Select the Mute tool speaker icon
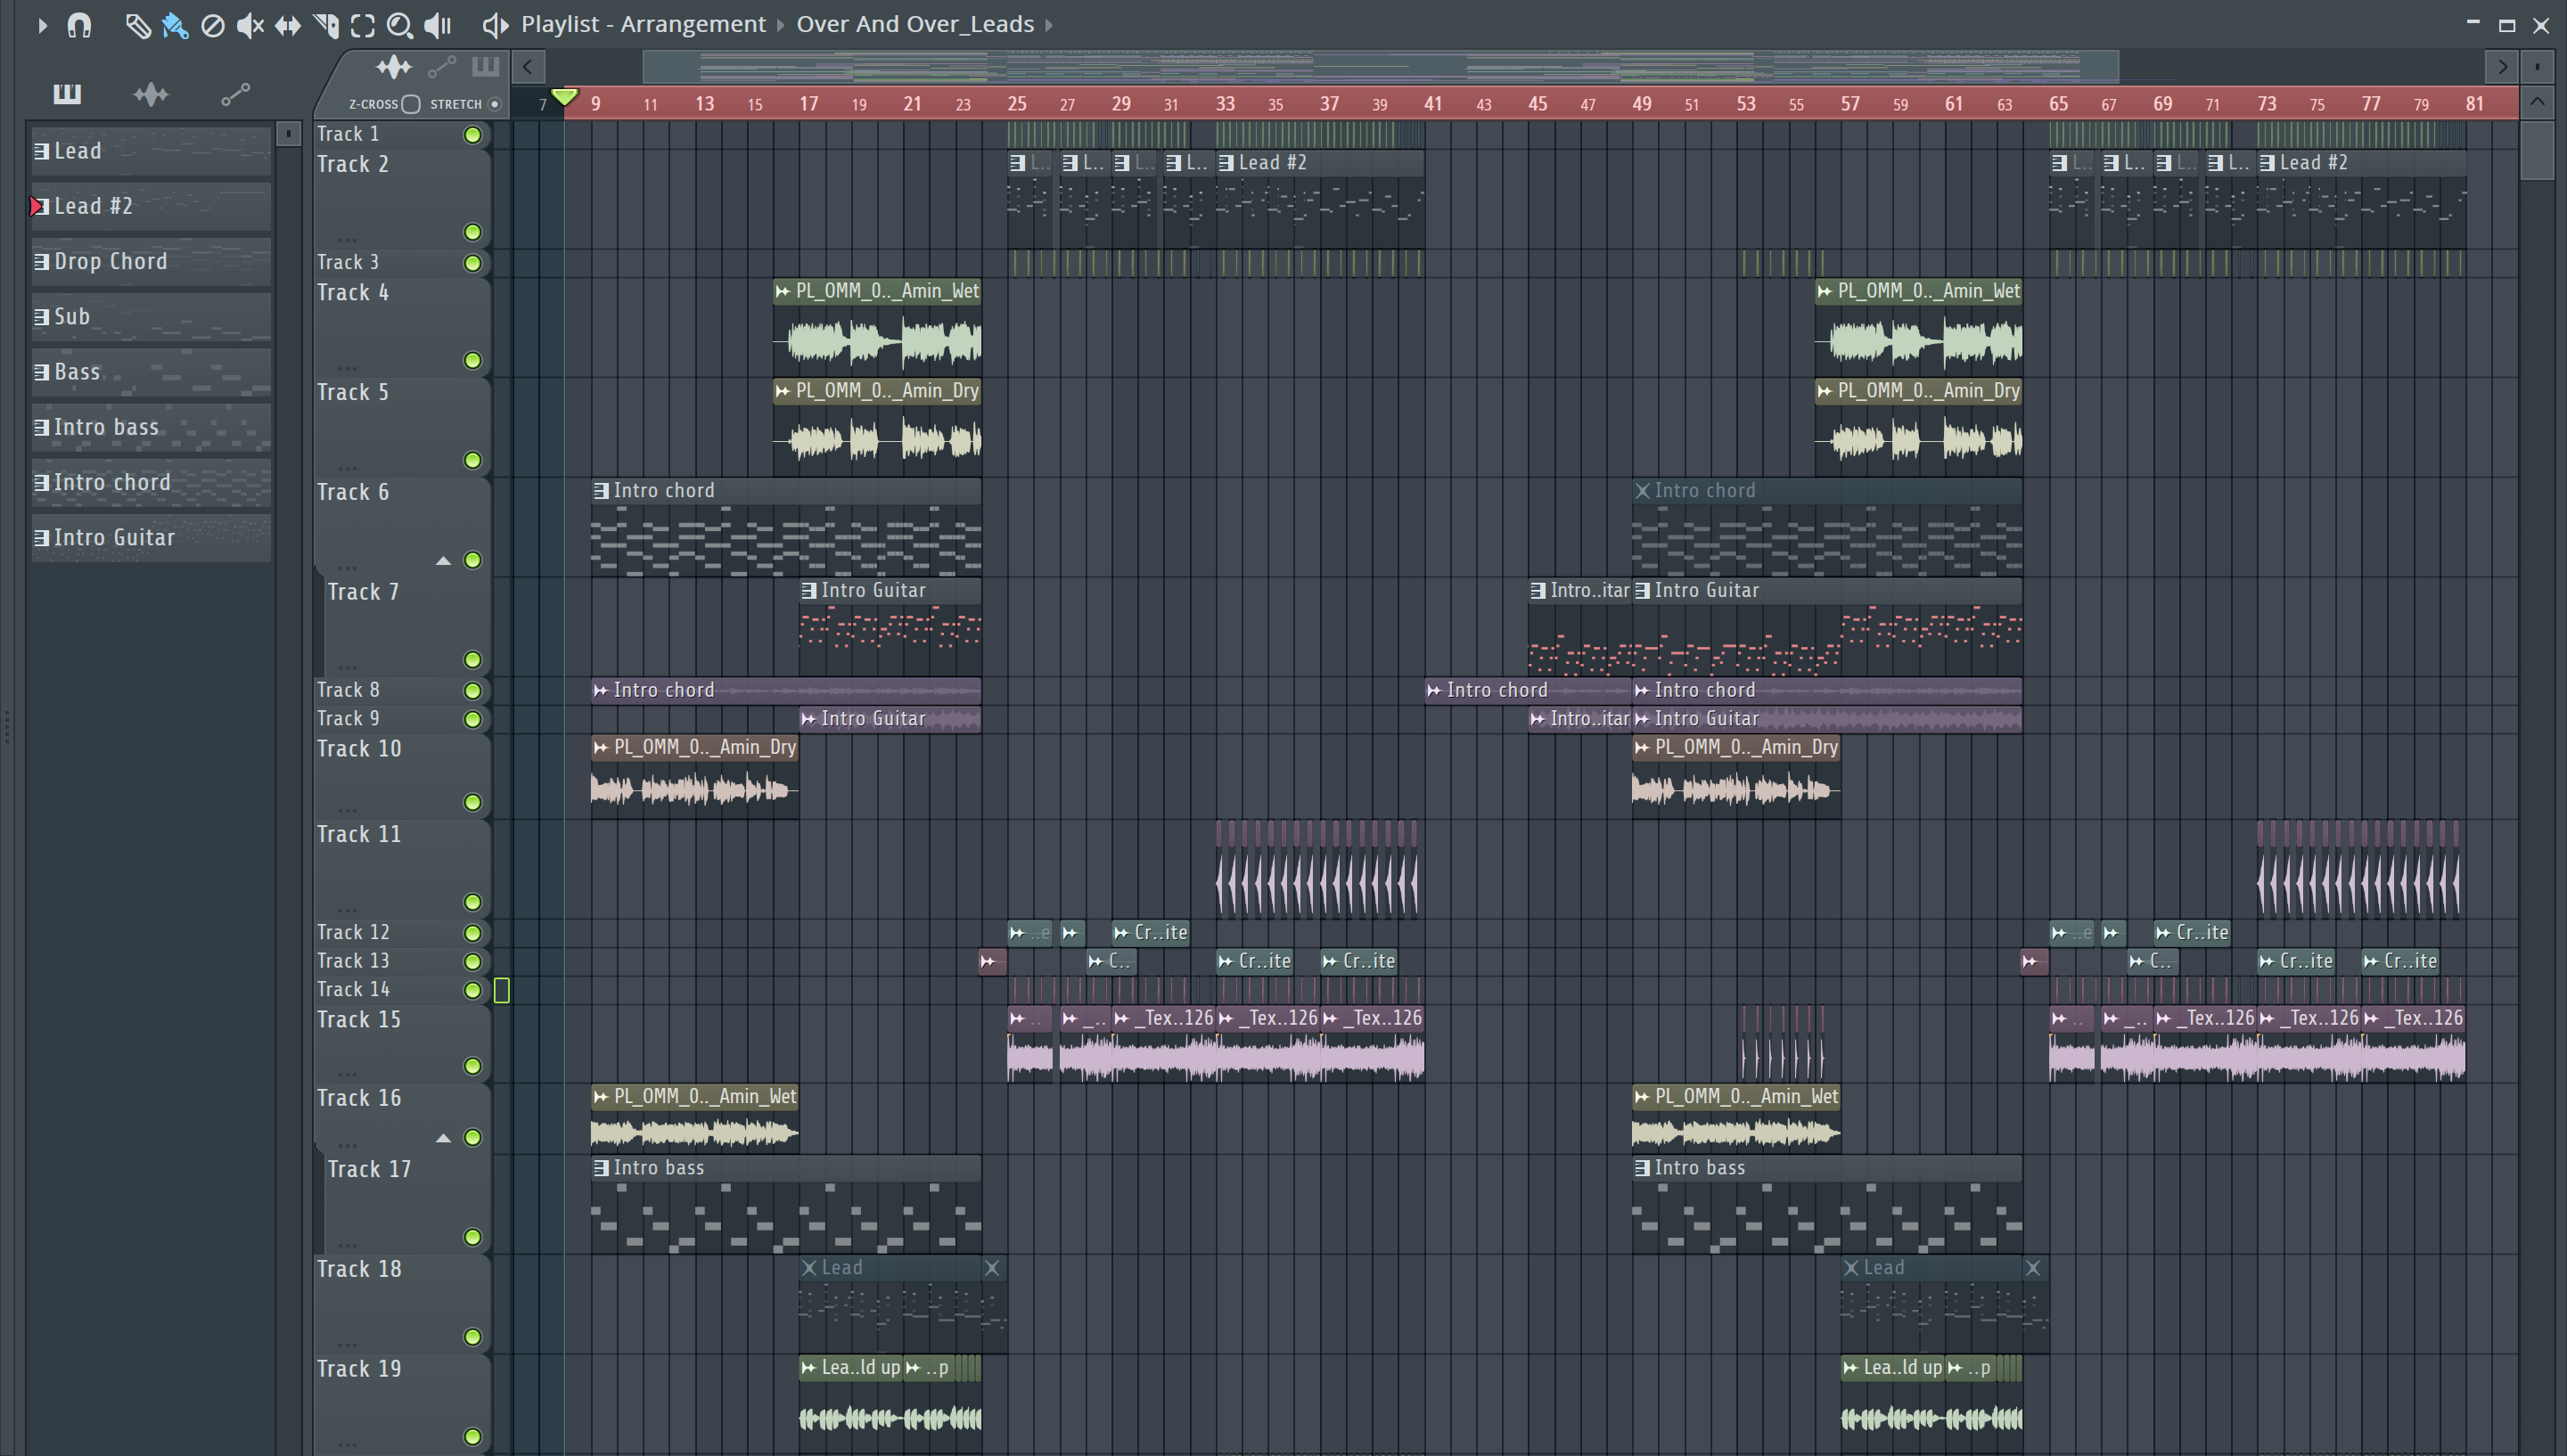2567x1456 pixels. coord(250,25)
